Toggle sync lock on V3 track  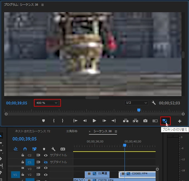tap(38, 168)
